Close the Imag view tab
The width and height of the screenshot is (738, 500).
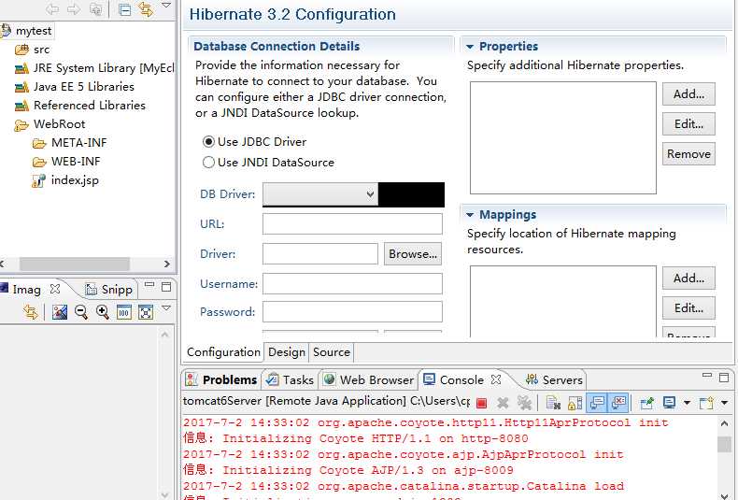pos(55,289)
